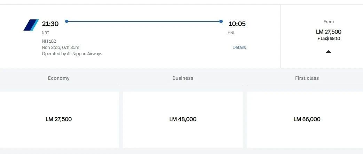Screen dimensions: 363x154
Task: Click the arrival dot on the route line
Action: 221,22
